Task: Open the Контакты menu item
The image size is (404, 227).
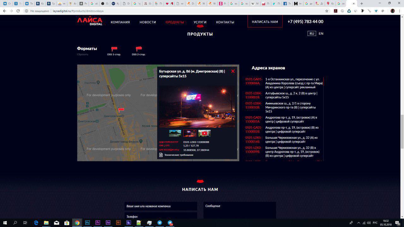Action: [225, 22]
